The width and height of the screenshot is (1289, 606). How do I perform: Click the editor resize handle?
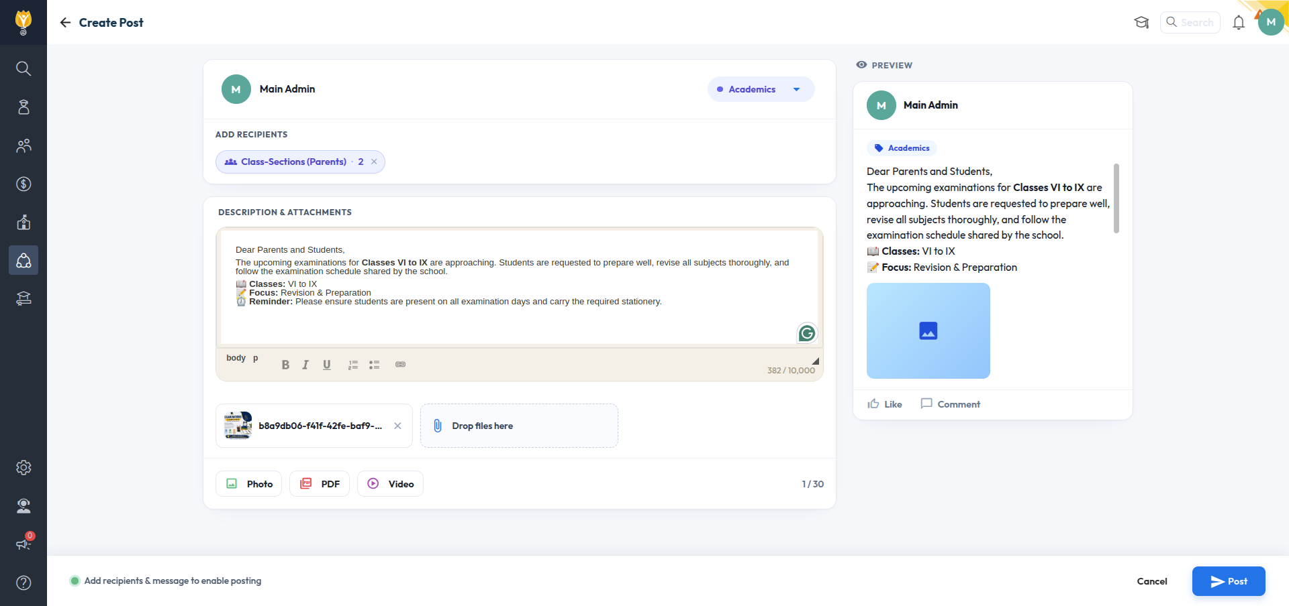[815, 361]
